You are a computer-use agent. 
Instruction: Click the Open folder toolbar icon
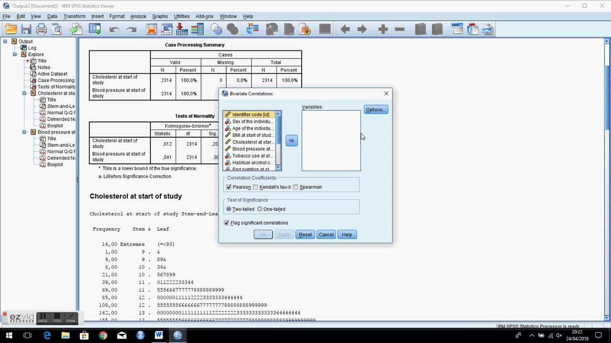coord(11,30)
